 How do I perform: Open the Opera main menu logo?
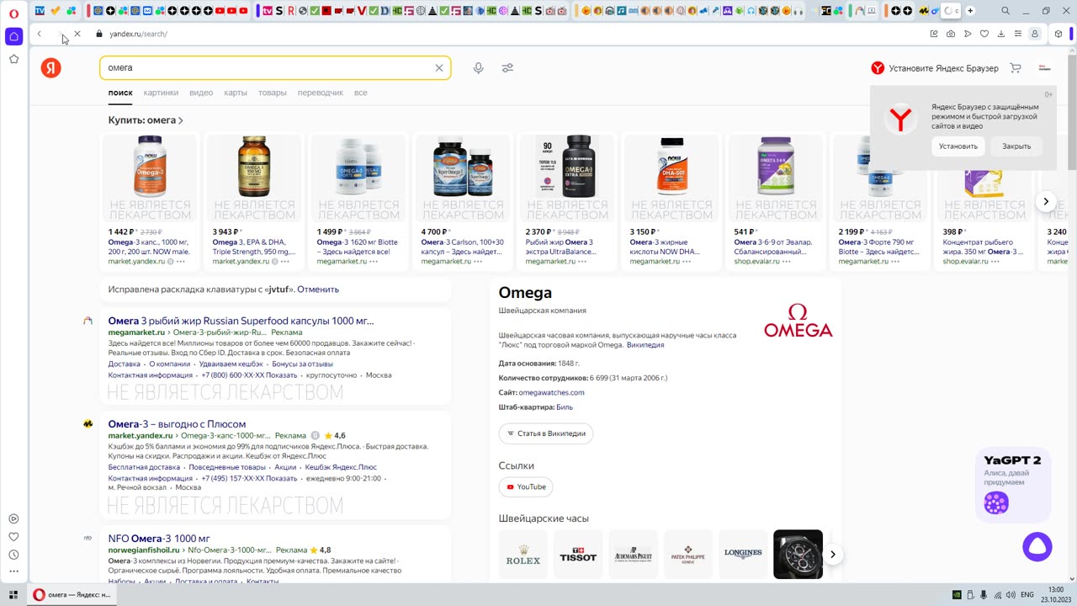coord(13,13)
